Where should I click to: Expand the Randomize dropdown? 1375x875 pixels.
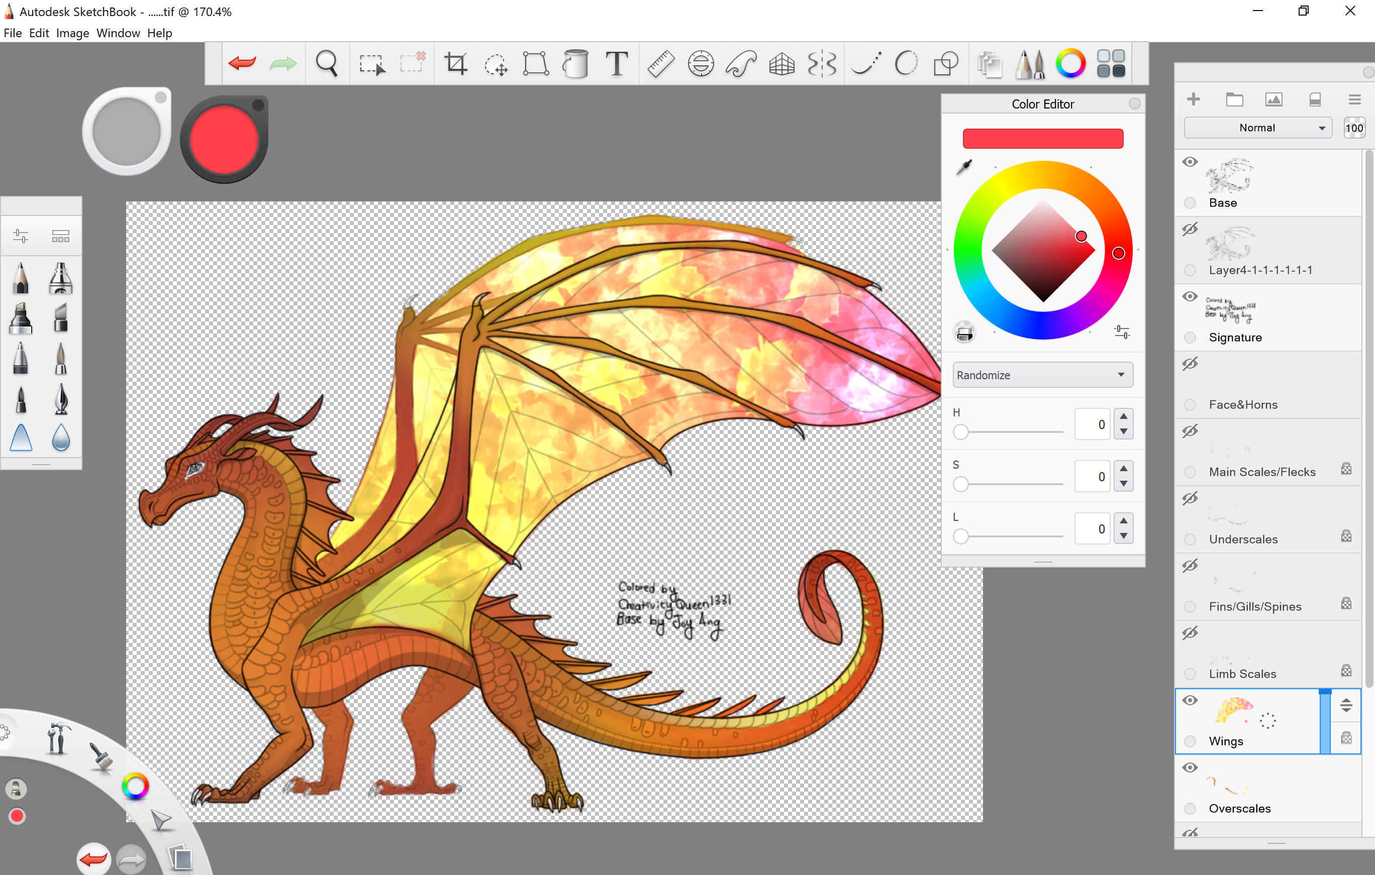(1042, 375)
